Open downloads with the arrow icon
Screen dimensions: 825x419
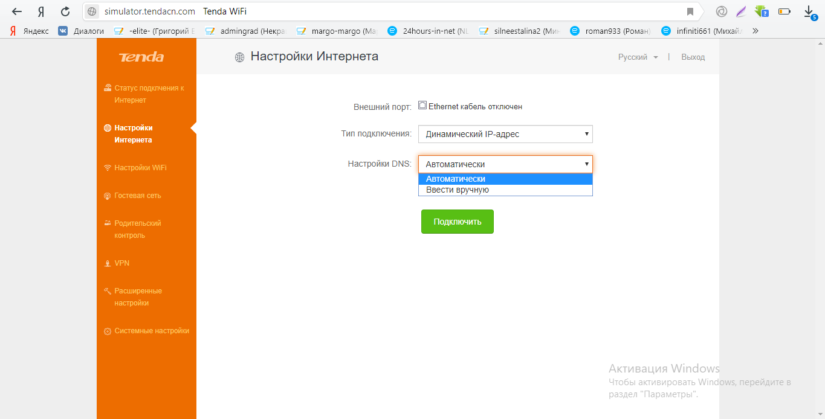809,11
